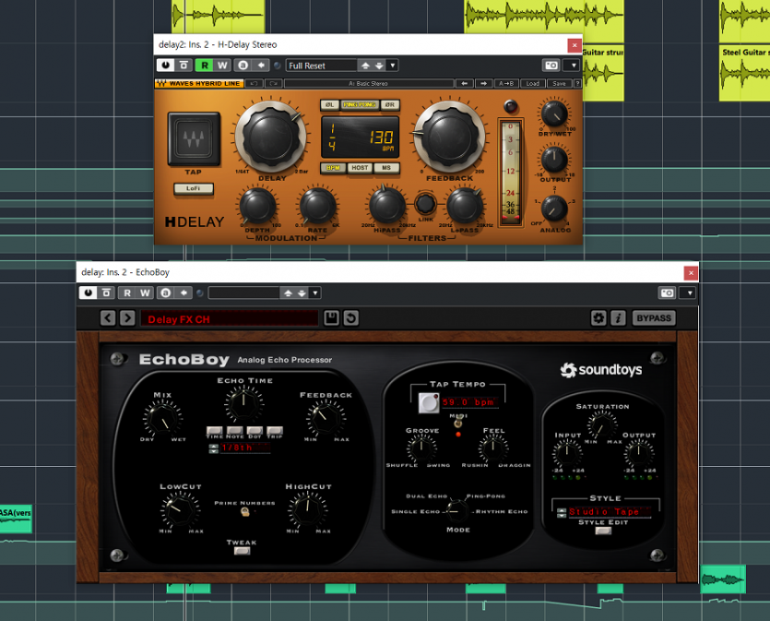The height and width of the screenshot is (621, 770).
Task: Go to next EchoBoy preset (right chevron)
Action: (127, 317)
